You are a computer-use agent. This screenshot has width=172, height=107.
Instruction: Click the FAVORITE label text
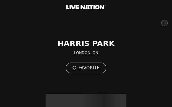pos(89,68)
